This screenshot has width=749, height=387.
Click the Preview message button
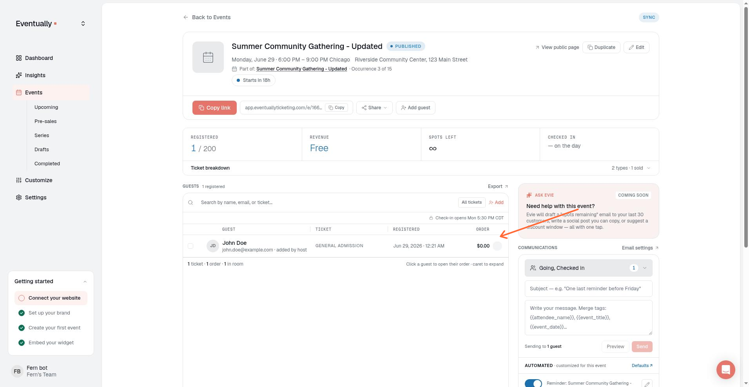pyautogui.click(x=615, y=347)
